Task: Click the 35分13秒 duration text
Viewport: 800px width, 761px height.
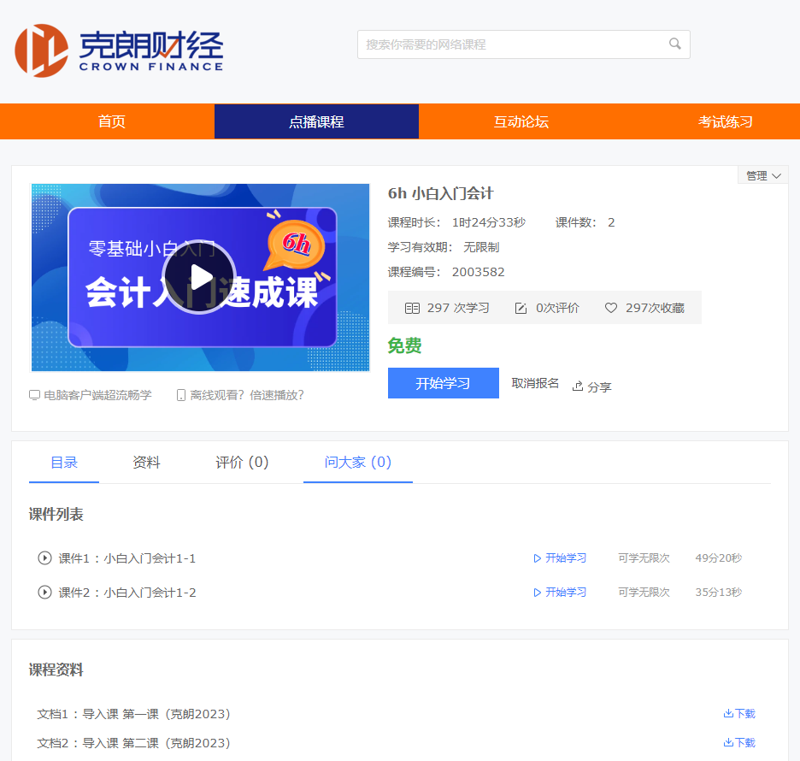Action: click(718, 592)
